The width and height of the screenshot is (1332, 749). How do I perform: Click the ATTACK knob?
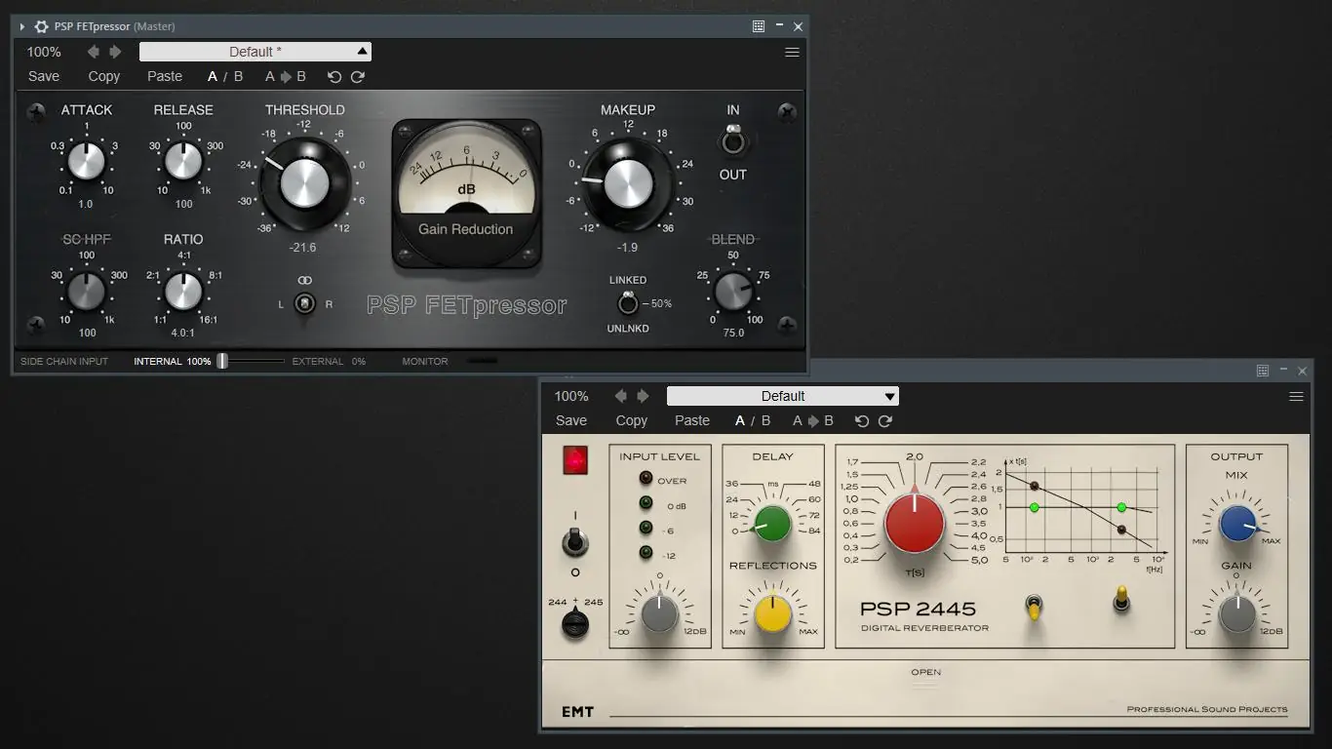[86, 161]
